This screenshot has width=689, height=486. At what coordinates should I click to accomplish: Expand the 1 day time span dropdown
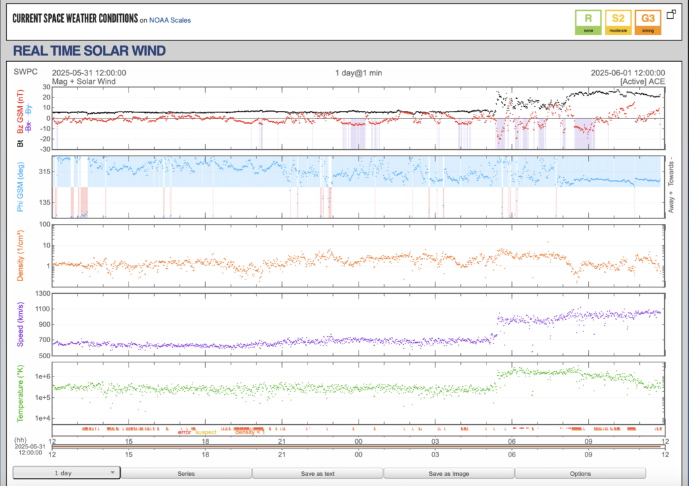point(67,473)
